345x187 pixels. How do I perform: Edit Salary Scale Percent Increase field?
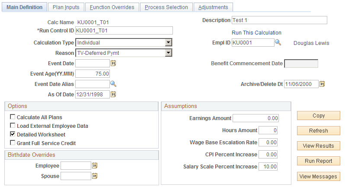(x=268, y=167)
